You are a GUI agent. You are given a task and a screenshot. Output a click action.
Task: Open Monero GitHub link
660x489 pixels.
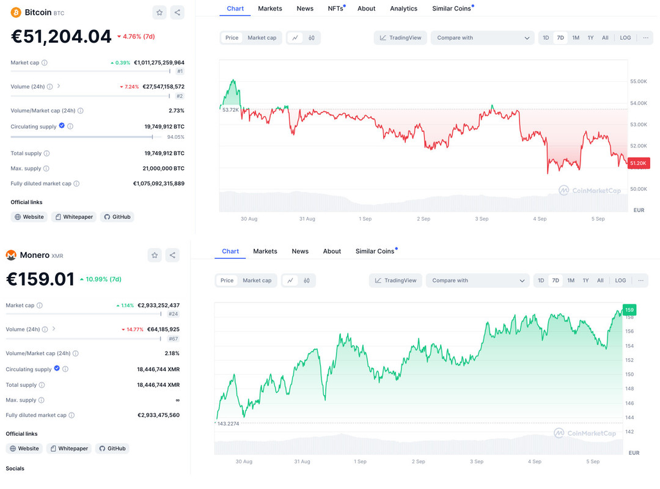tap(112, 449)
